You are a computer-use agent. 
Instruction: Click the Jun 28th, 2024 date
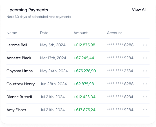(53, 84)
